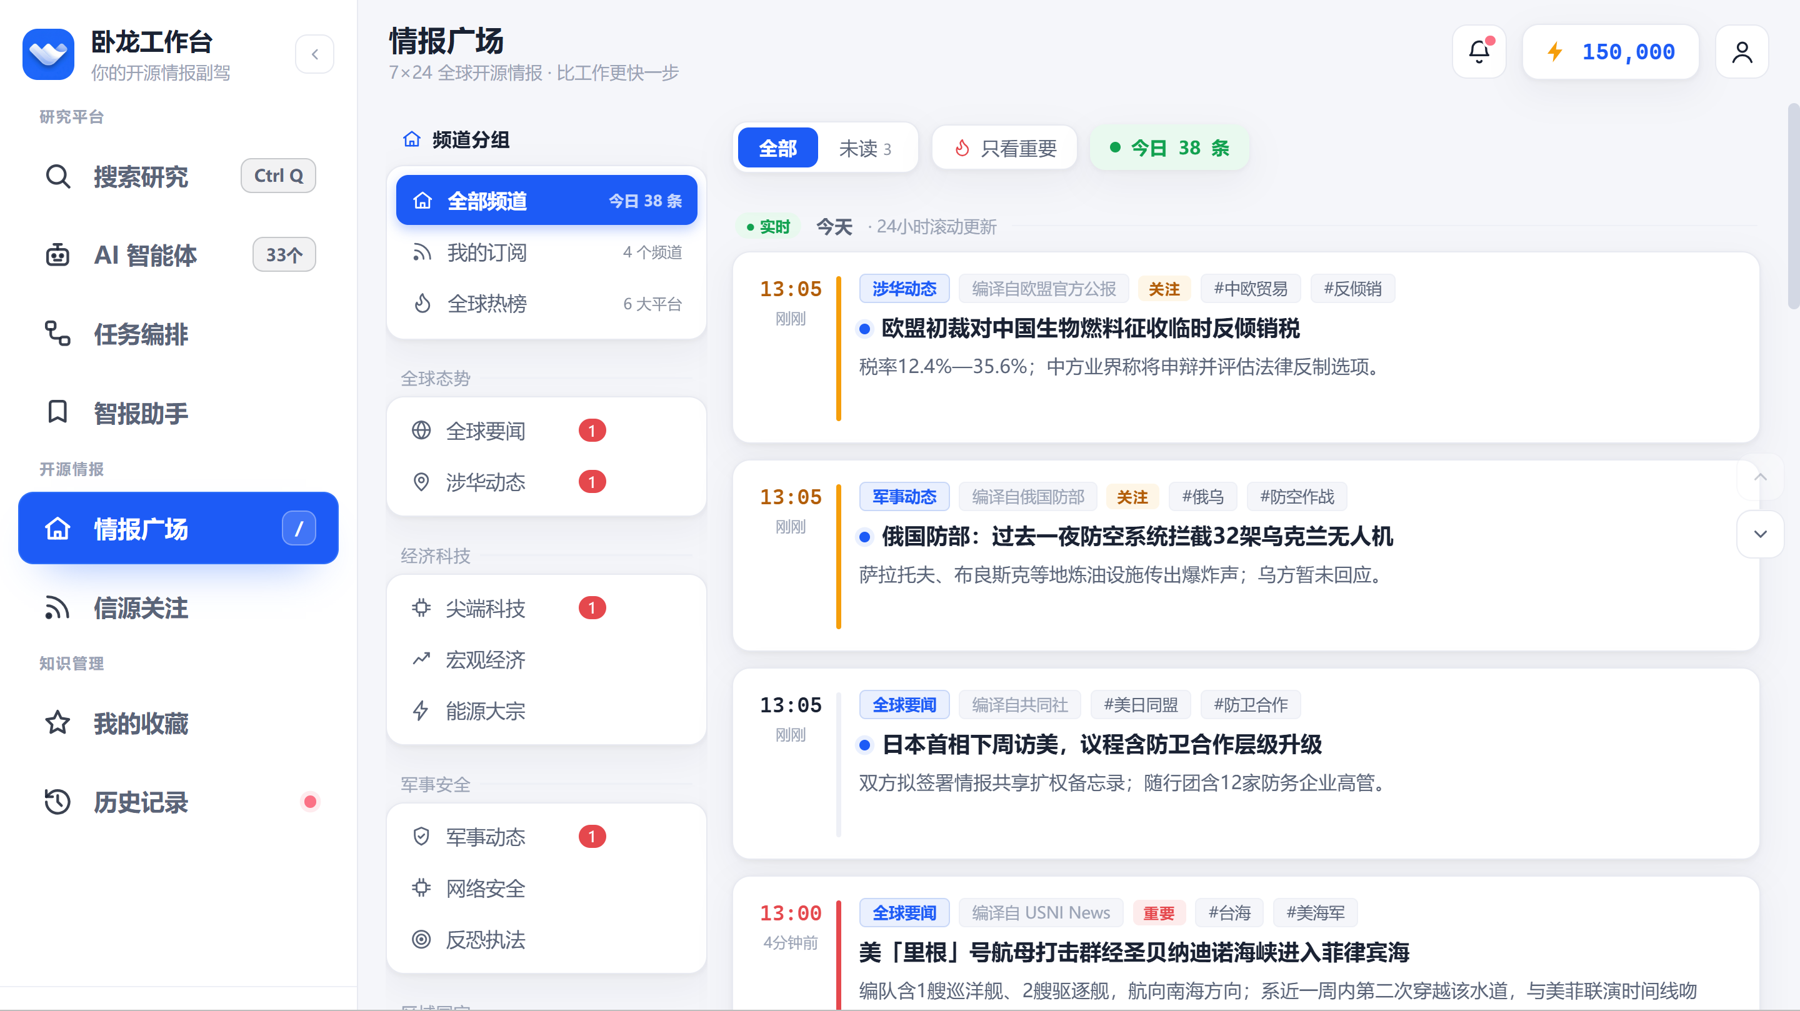Viewport: 1800px width, 1011px height.
Task: Click the #台海 tag
Action: point(1230,912)
